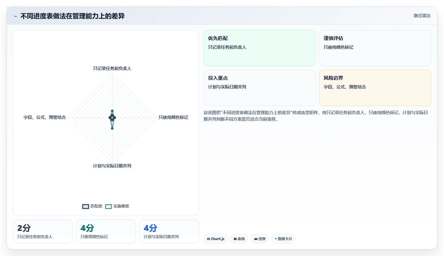This screenshot has height=256, width=444.
Task: Click the 路径雷达 label in the header
Action: pos(422,16)
